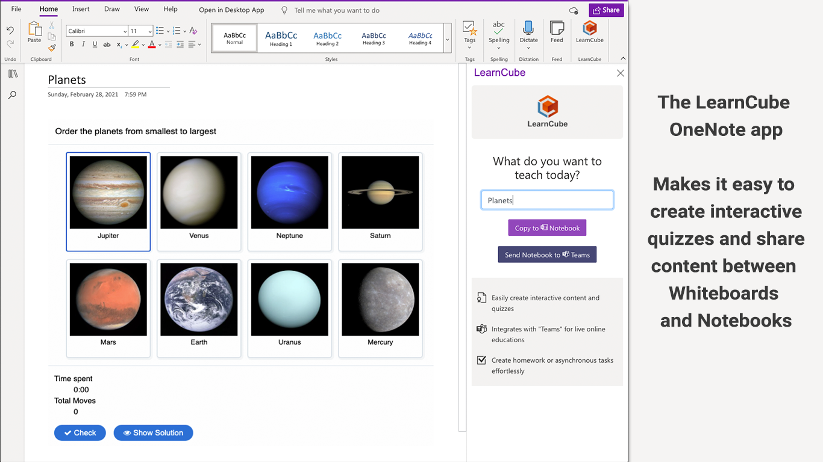Select the Format Painter brush
This screenshot has width=823, height=462.
[x=52, y=48]
